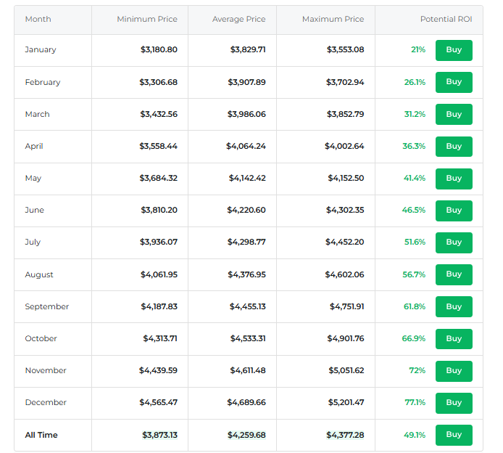503x453 pixels.
Task: Select the Potential ROI column header
Action: click(446, 19)
